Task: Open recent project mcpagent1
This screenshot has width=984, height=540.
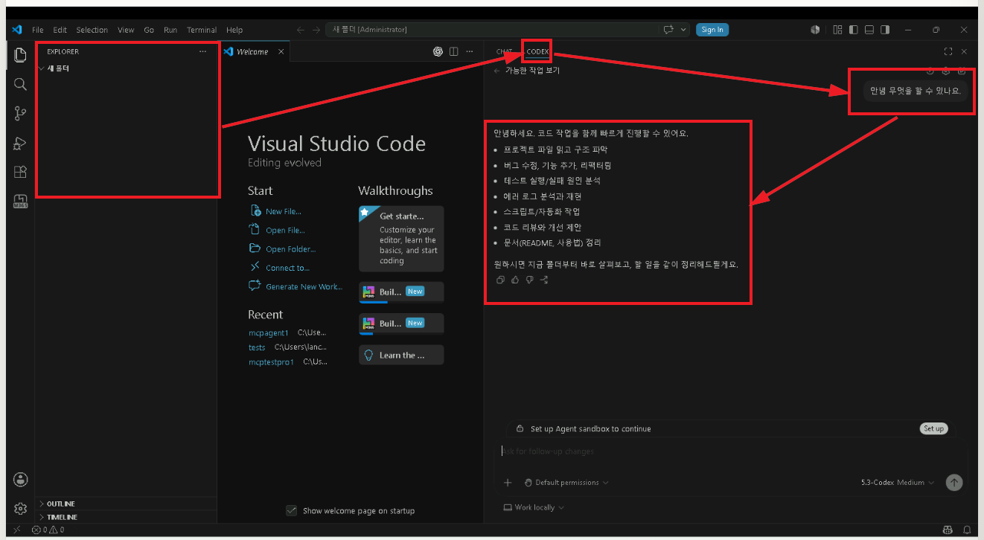Action: click(x=268, y=332)
